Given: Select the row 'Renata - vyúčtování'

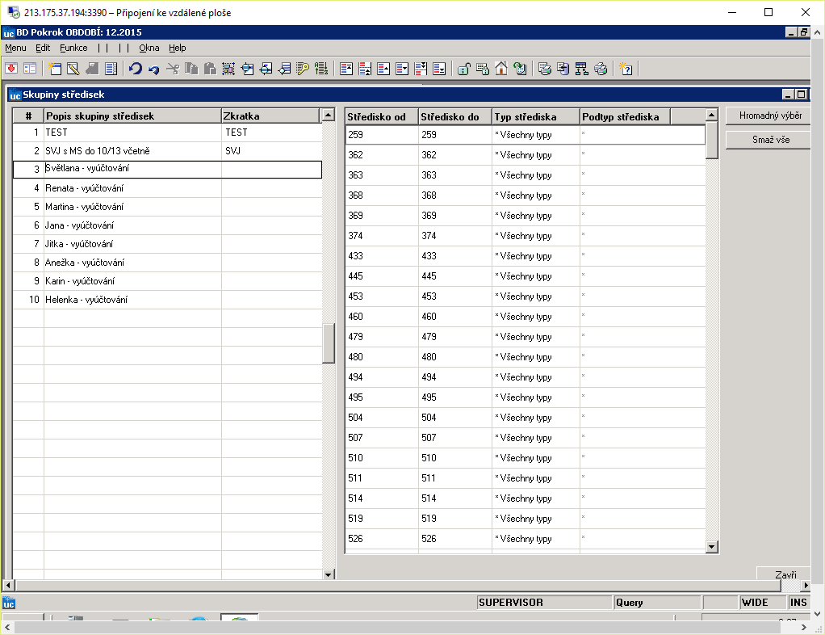Looking at the screenshot, I should tap(167, 188).
